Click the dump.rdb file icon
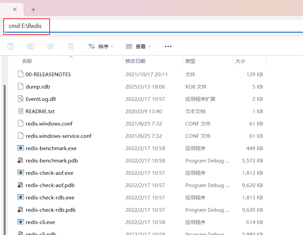The image size is (303, 235). (x=21, y=86)
